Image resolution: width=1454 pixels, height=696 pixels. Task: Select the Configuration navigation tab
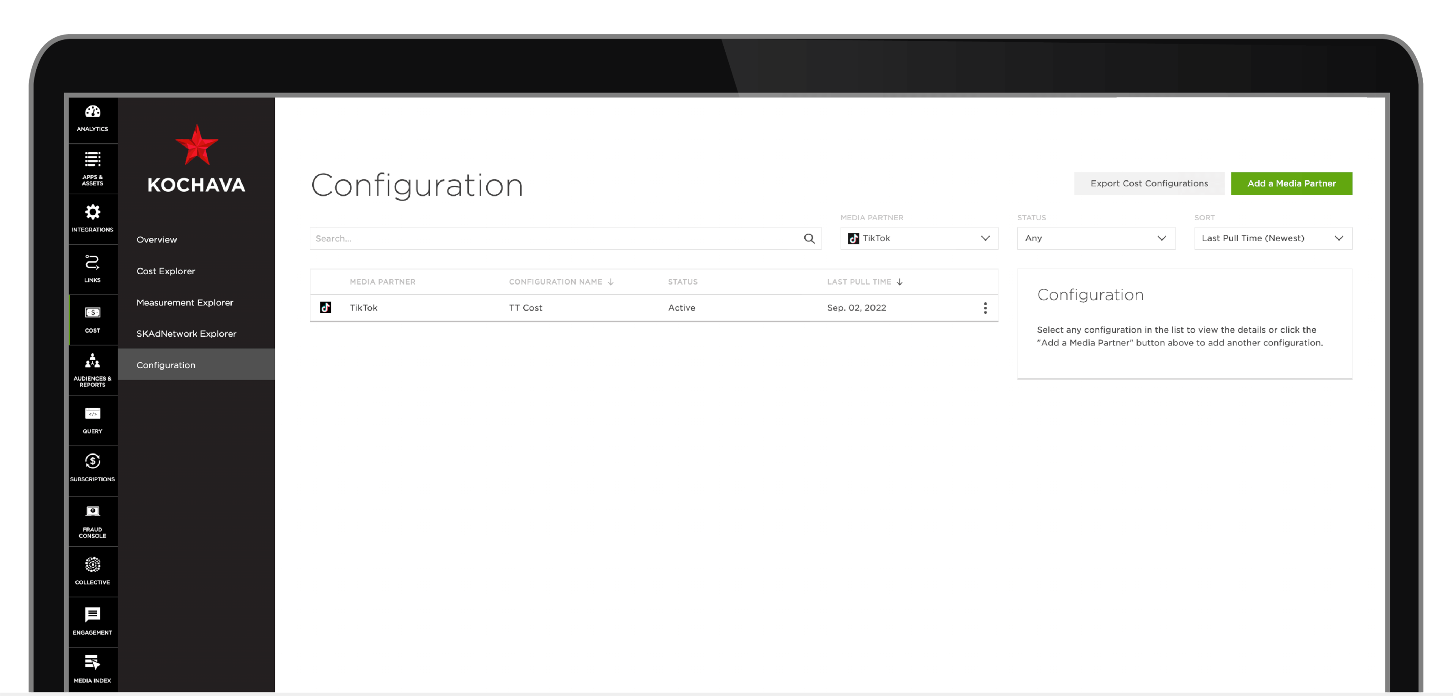tap(196, 364)
